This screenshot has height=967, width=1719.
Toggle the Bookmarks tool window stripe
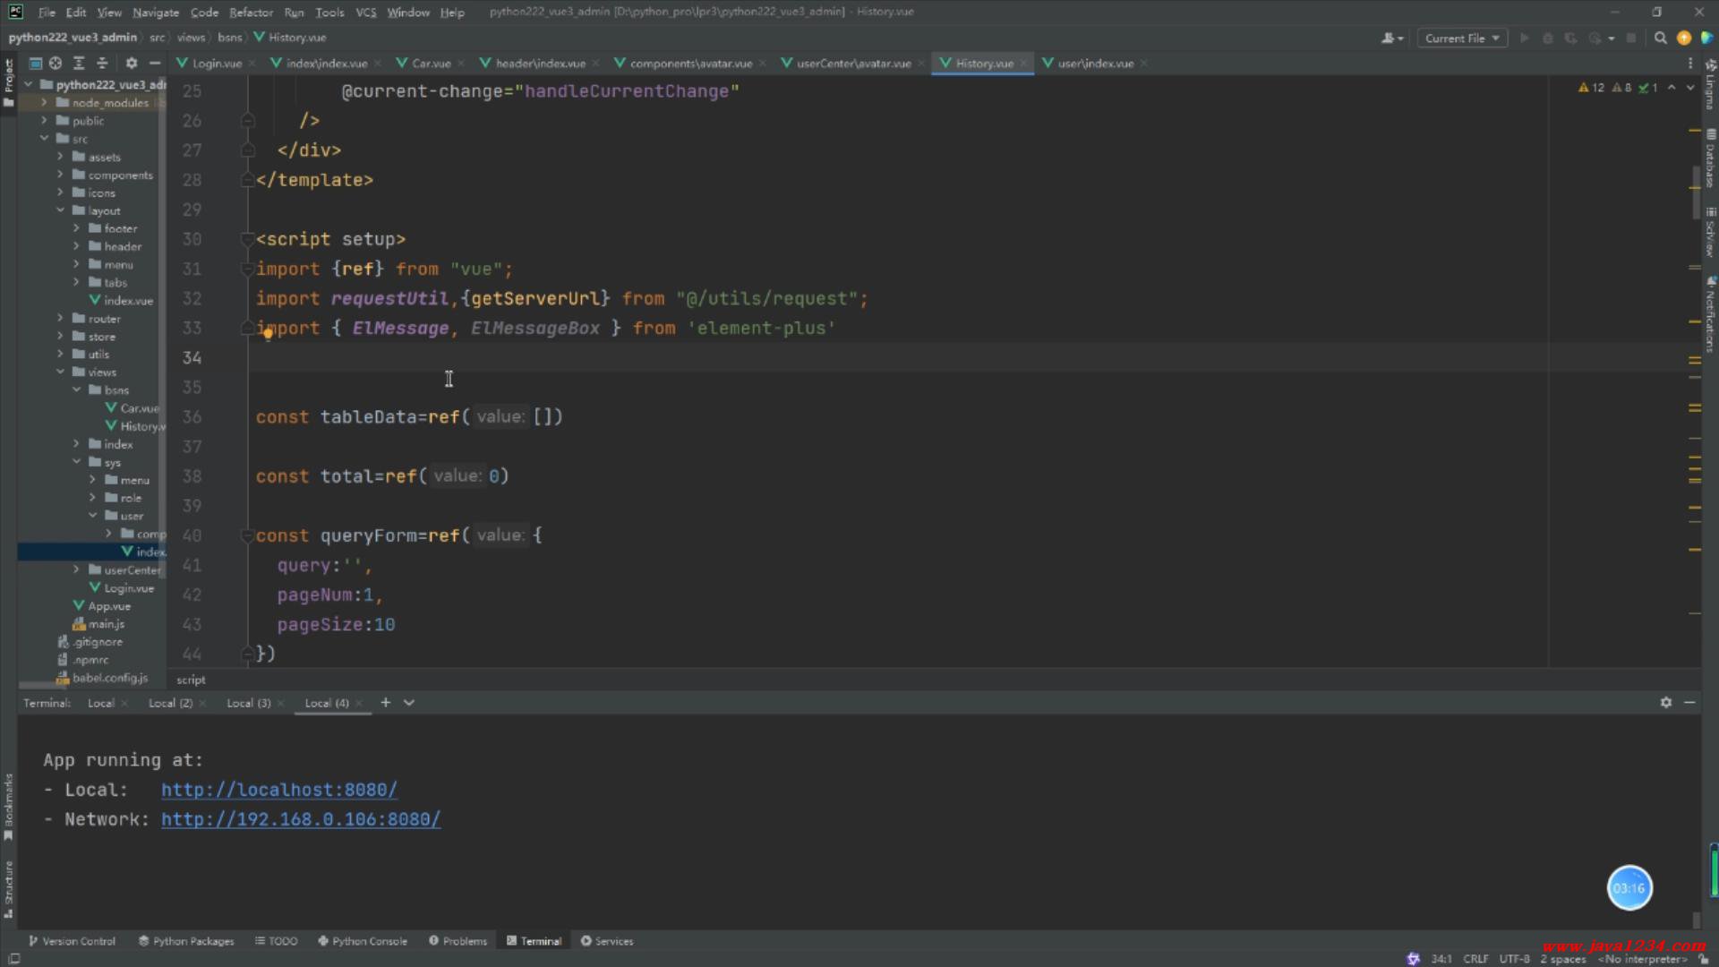point(9,806)
